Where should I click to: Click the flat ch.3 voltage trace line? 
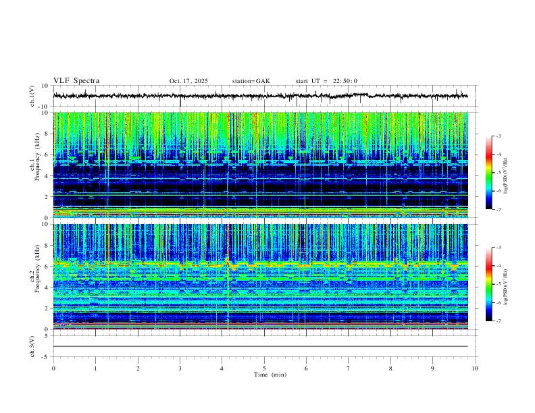point(261,347)
